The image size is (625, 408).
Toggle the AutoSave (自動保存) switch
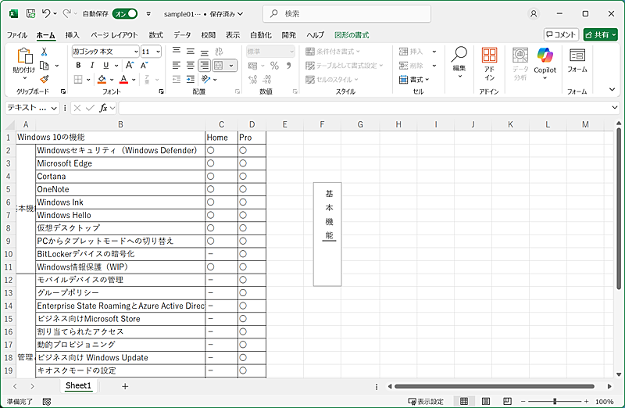[x=125, y=13]
